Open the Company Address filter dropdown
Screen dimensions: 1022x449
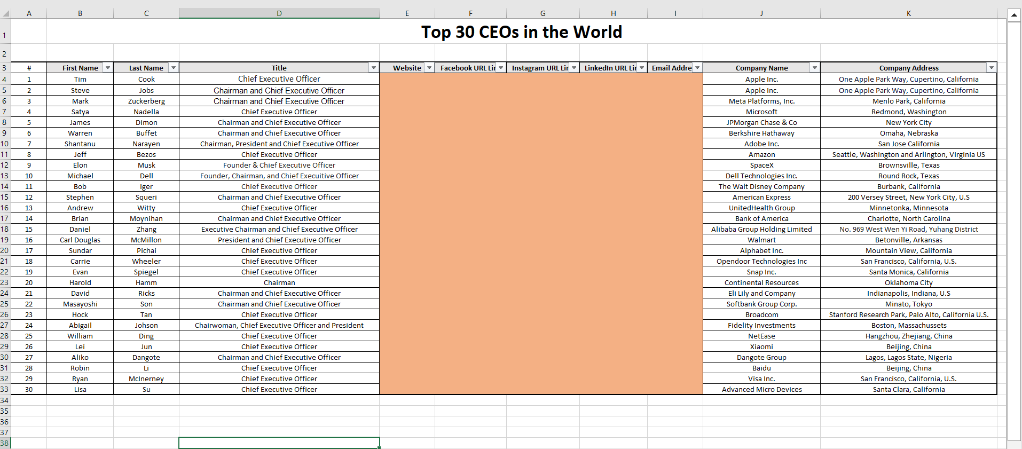[992, 68]
